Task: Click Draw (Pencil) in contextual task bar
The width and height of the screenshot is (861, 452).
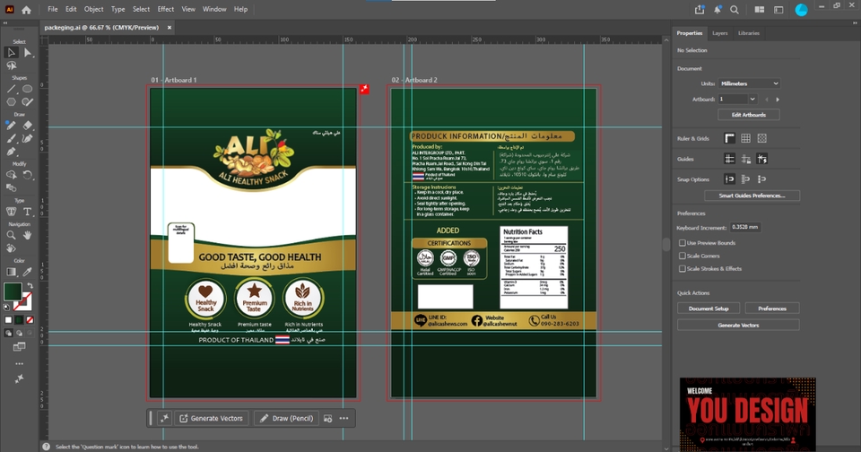Action: point(286,419)
